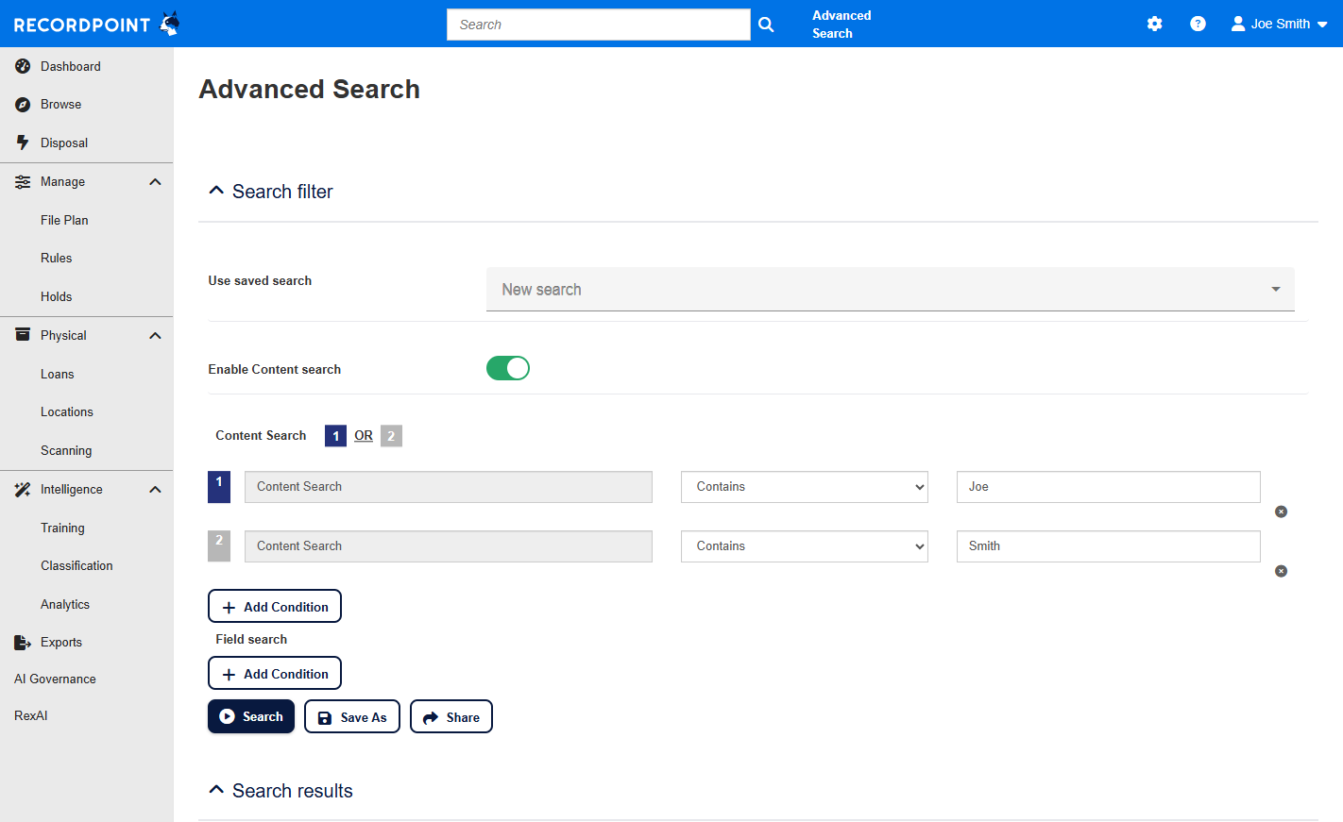The image size is (1343, 822).
Task: Click the RecordPoint logo
Action: [x=95, y=25]
